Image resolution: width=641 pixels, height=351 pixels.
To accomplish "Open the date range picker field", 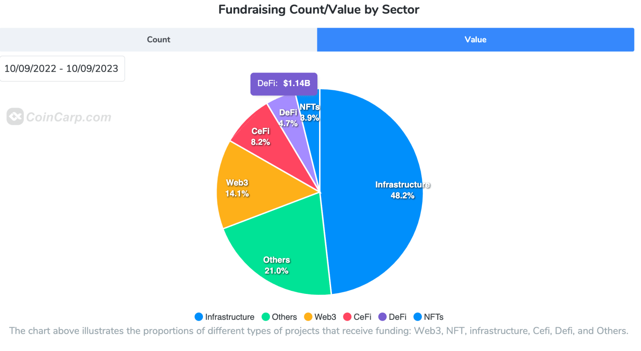I will [x=62, y=69].
